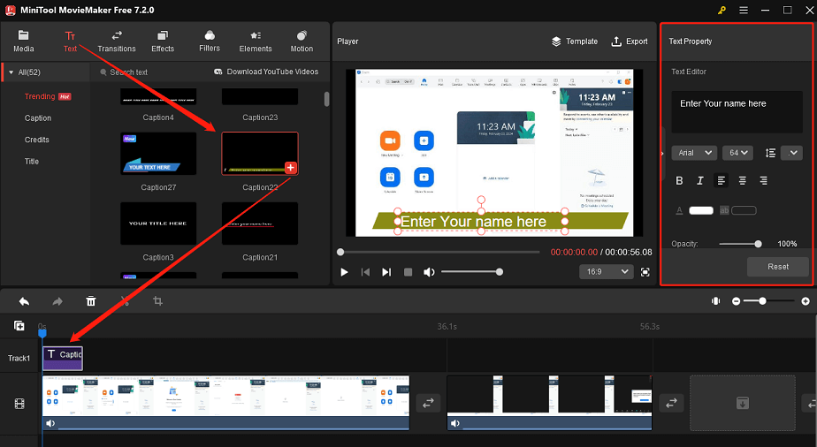Open the Effects tab
Viewport: 817px width, 447px height.
point(163,42)
